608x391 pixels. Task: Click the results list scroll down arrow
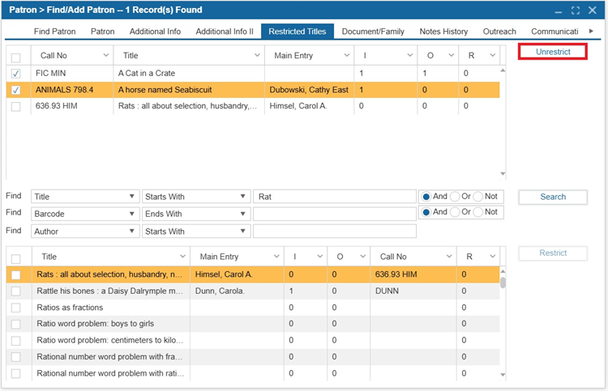(503, 374)
